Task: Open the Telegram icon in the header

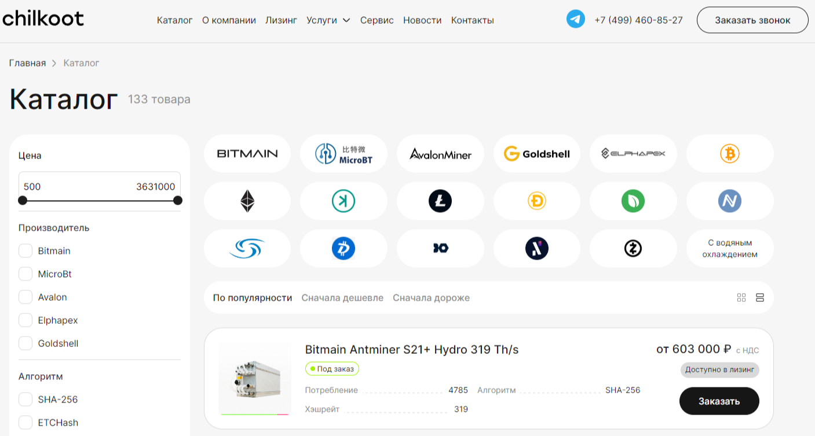Action: click(x=575, y=20)
